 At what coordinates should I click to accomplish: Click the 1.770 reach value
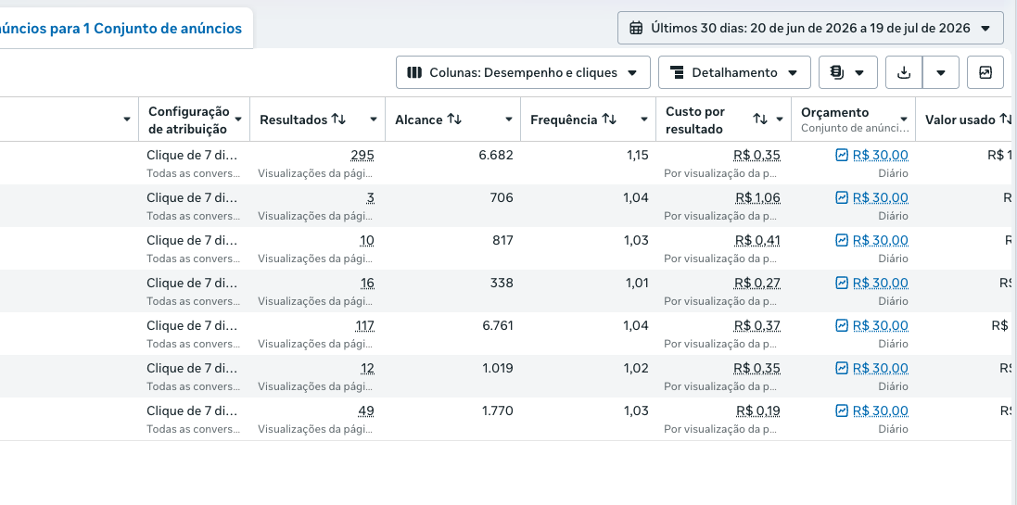tap(498, 411)
